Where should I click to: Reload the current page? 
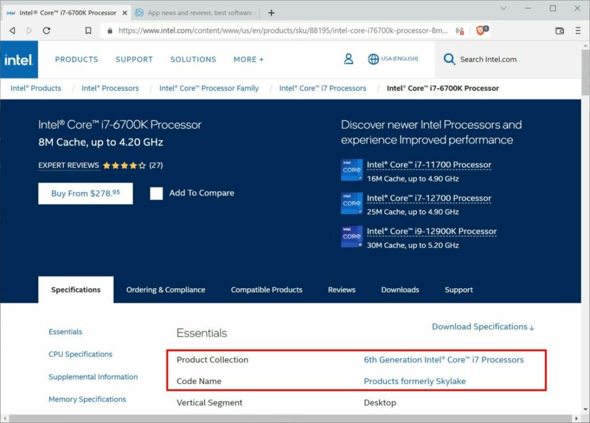click(x=47, y=31)
